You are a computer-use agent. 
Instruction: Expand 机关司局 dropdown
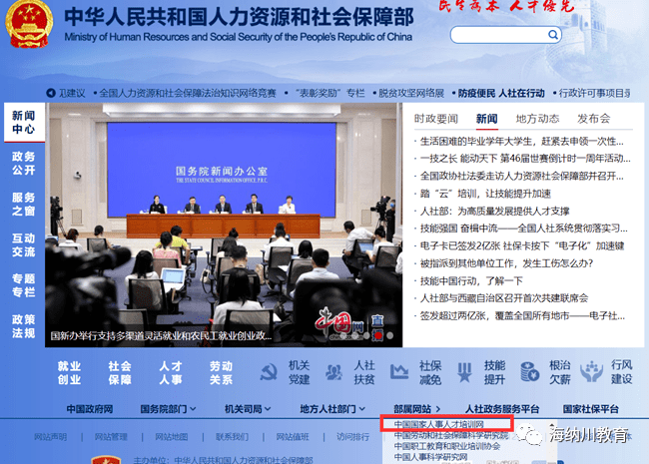248,409
